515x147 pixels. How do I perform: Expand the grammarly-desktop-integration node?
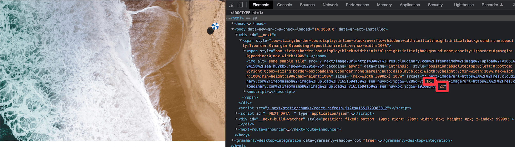point(233,140)
